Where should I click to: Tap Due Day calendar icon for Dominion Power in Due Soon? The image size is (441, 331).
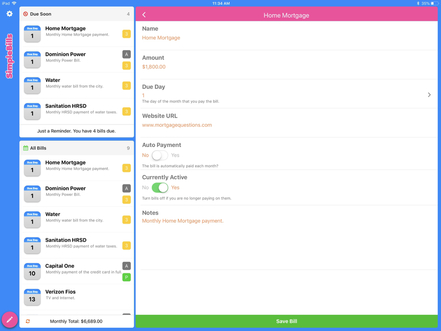click(x=32, y=60)
